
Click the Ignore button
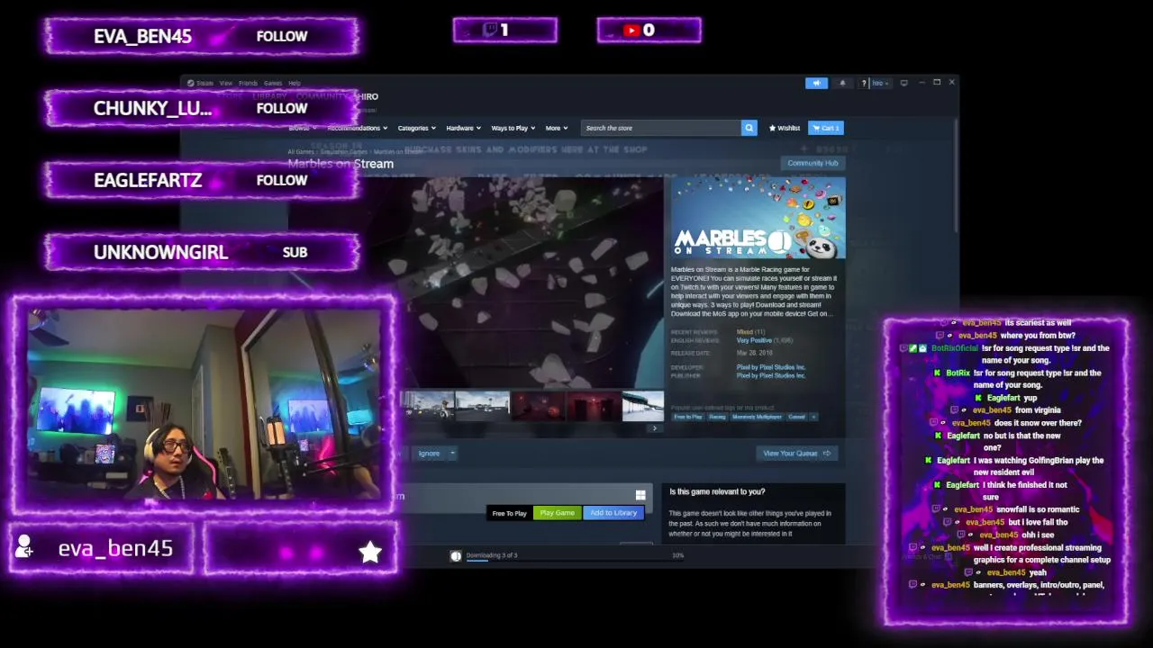pos(429,454)
